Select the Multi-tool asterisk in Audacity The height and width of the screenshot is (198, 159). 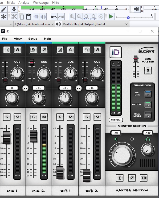[x=4, y=16]
